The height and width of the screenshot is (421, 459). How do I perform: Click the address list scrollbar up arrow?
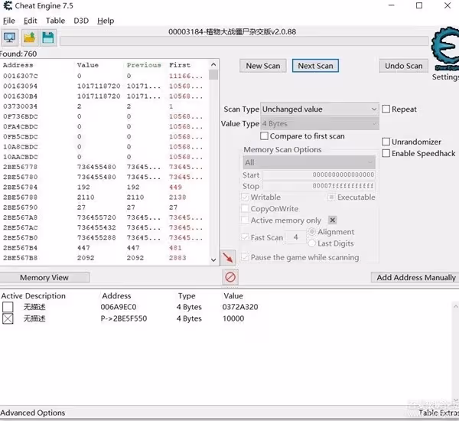pyautogui.click(x=455, y=306)
